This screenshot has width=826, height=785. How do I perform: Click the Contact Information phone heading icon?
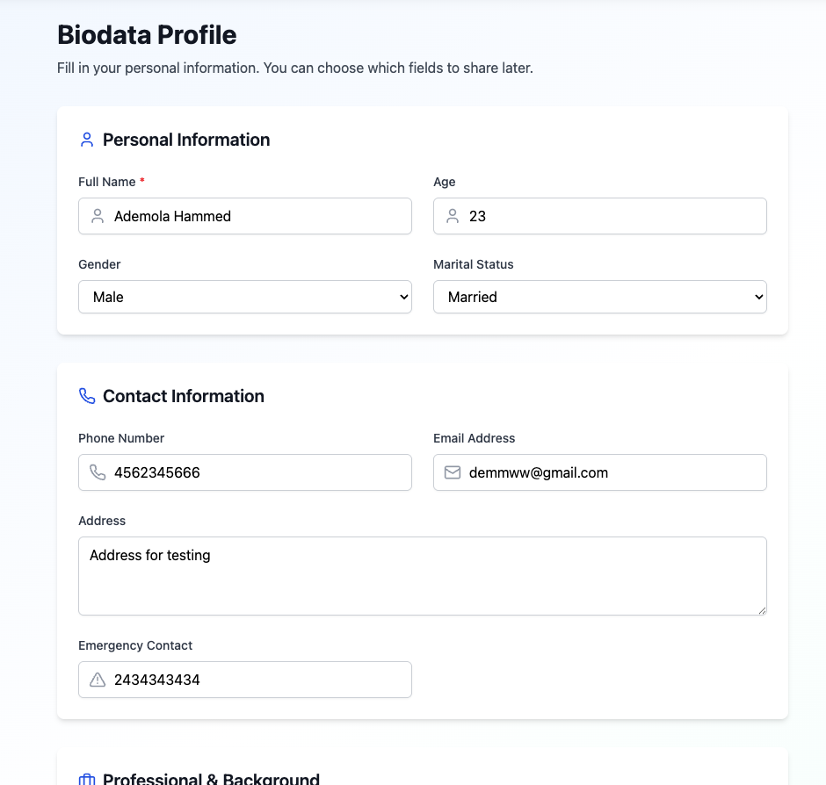coord(86,396)
